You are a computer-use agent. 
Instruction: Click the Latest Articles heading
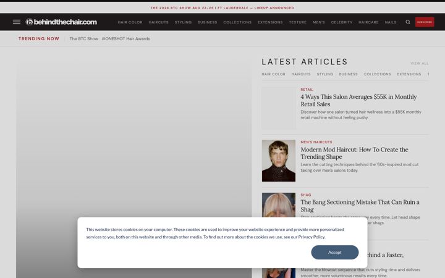[305, 62]
